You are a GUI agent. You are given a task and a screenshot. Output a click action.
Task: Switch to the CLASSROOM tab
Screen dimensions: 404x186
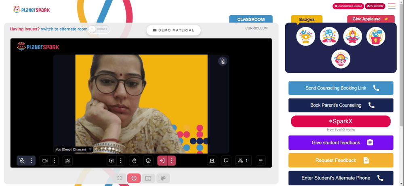pos(251,19)
